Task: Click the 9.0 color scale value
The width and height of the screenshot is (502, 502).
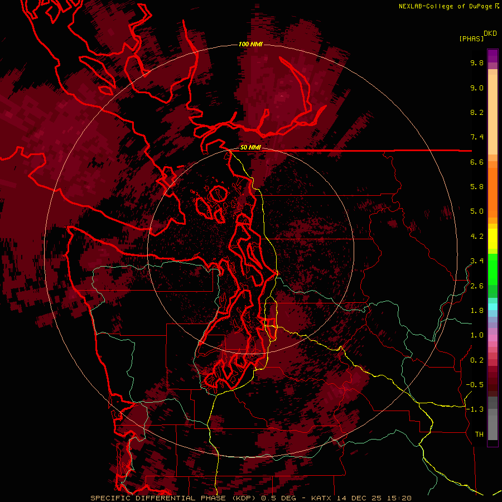Action: 477,88
